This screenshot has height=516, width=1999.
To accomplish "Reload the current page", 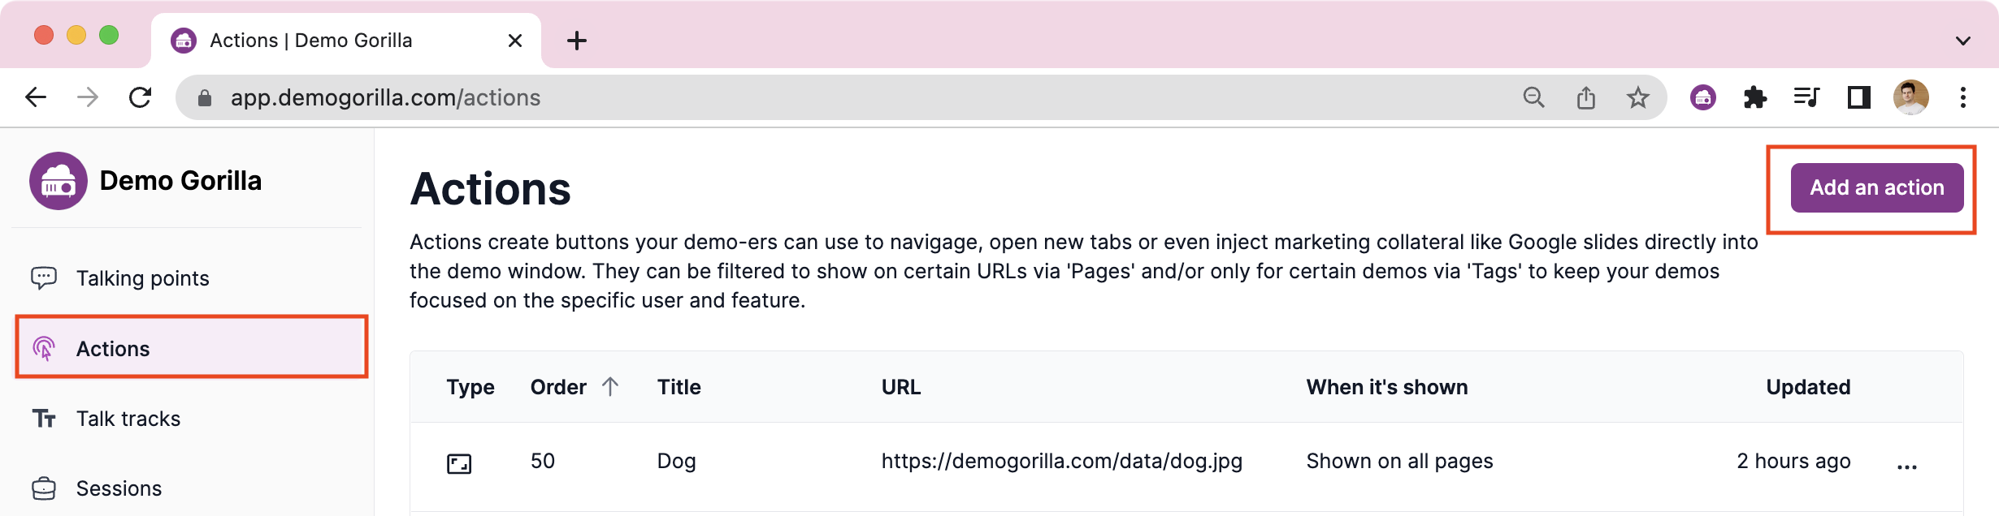I will 141,98.
